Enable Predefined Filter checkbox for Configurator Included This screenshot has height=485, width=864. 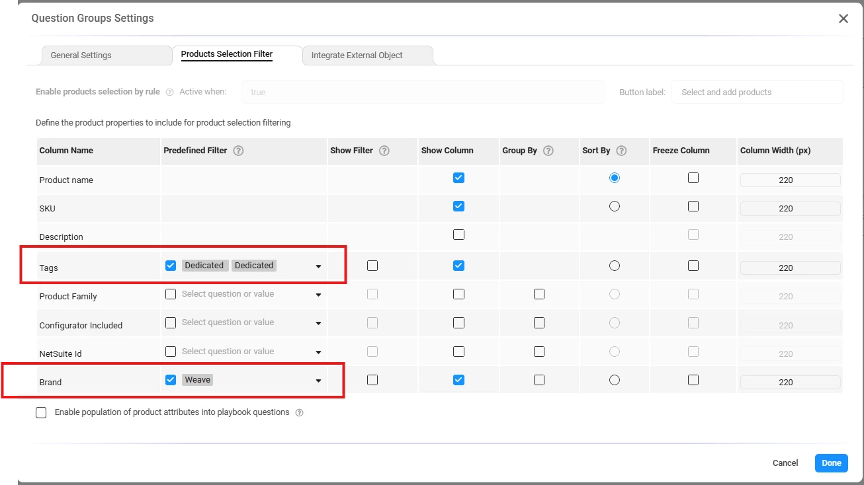[x=171, y=322]
